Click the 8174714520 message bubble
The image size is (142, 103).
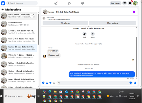click(x=53, y=51)
